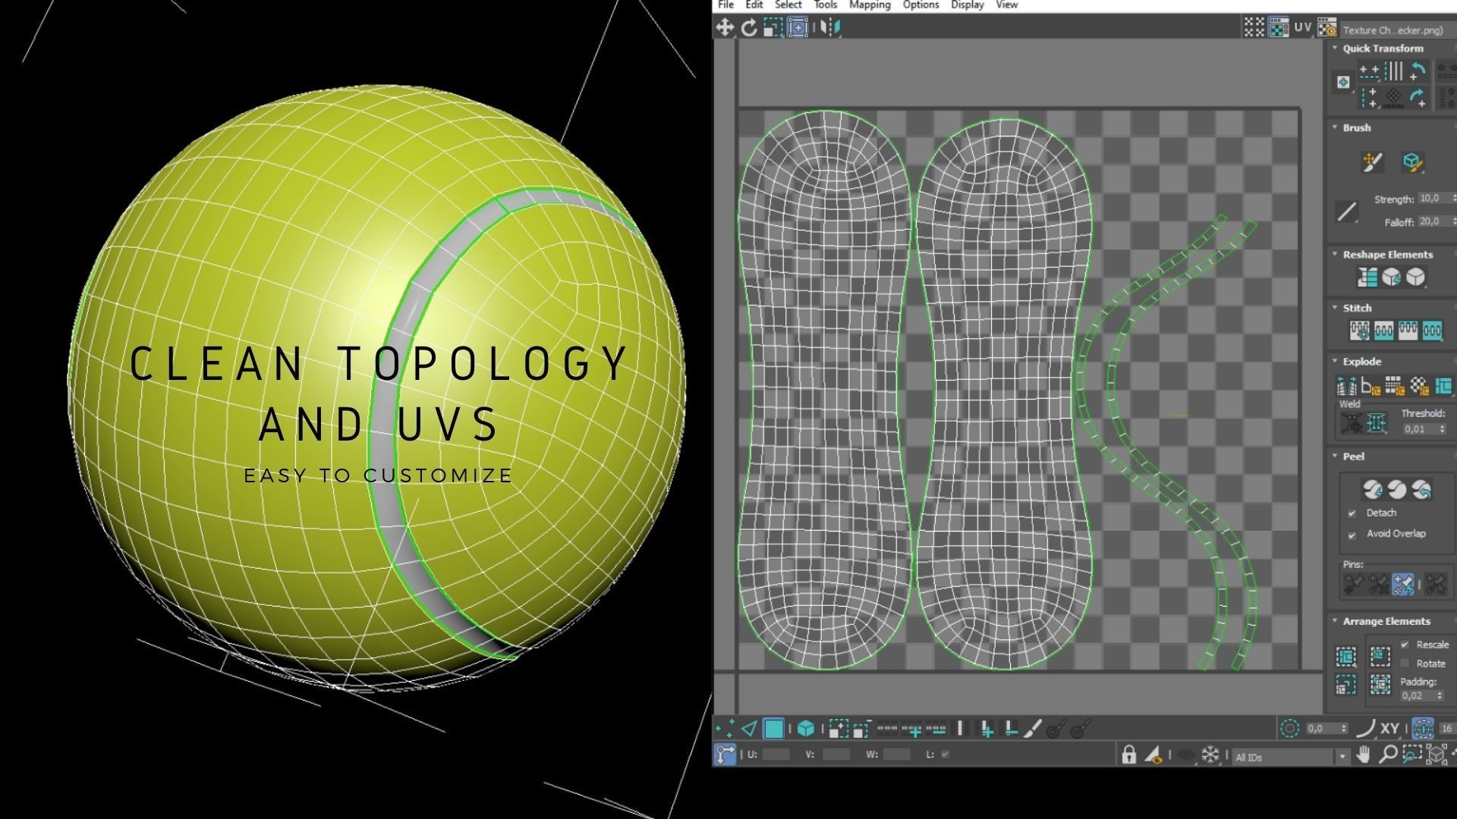Toggle Select by Element cube icon
This screenshot has width=1457, height=819.
click(x=806, y=730)
